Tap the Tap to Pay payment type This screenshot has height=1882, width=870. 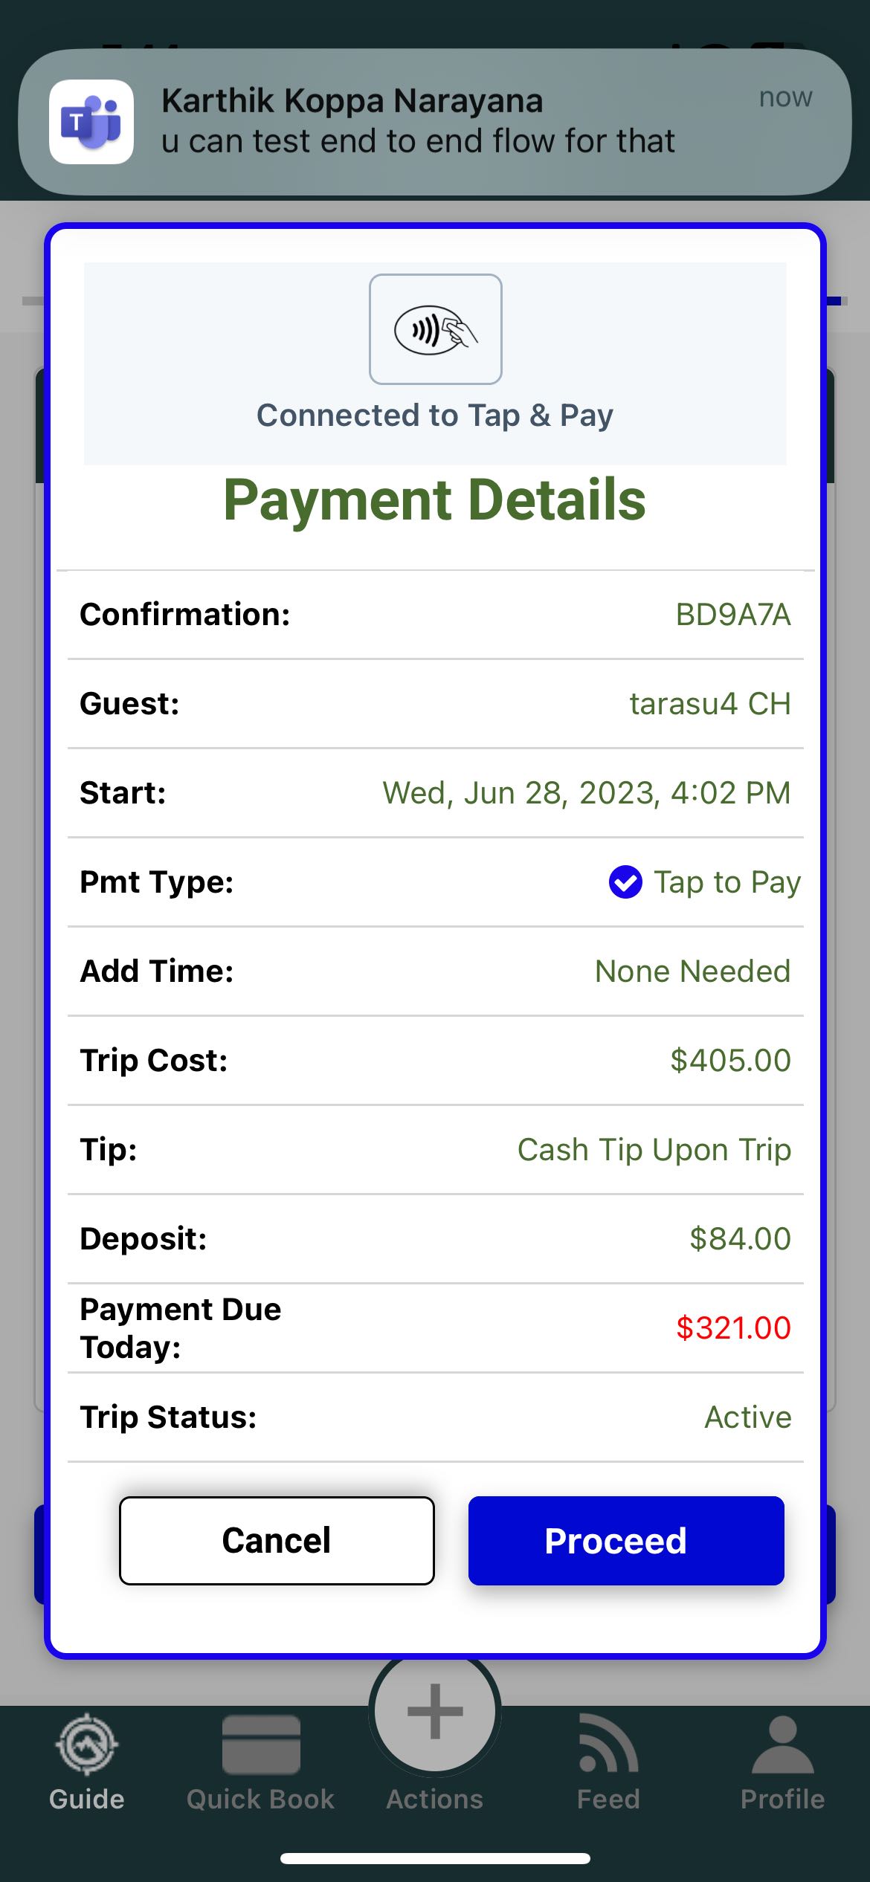[726, 882]
